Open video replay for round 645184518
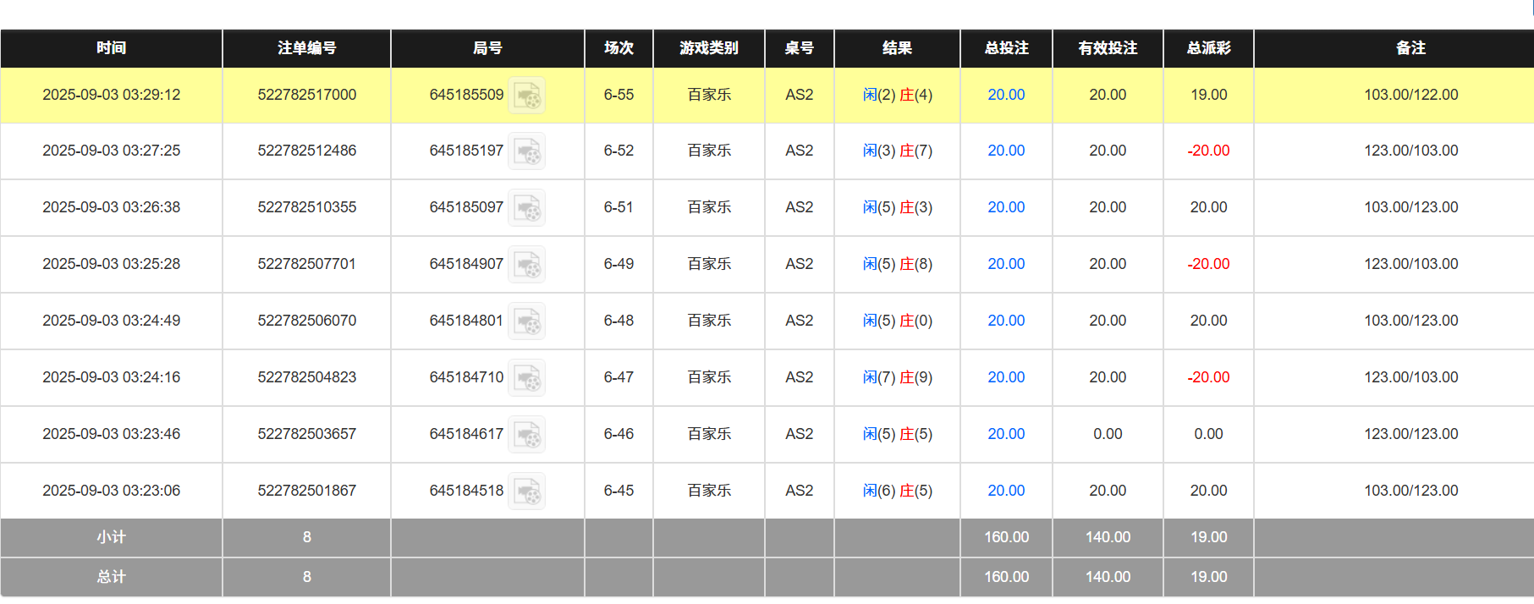 (527, 491)
